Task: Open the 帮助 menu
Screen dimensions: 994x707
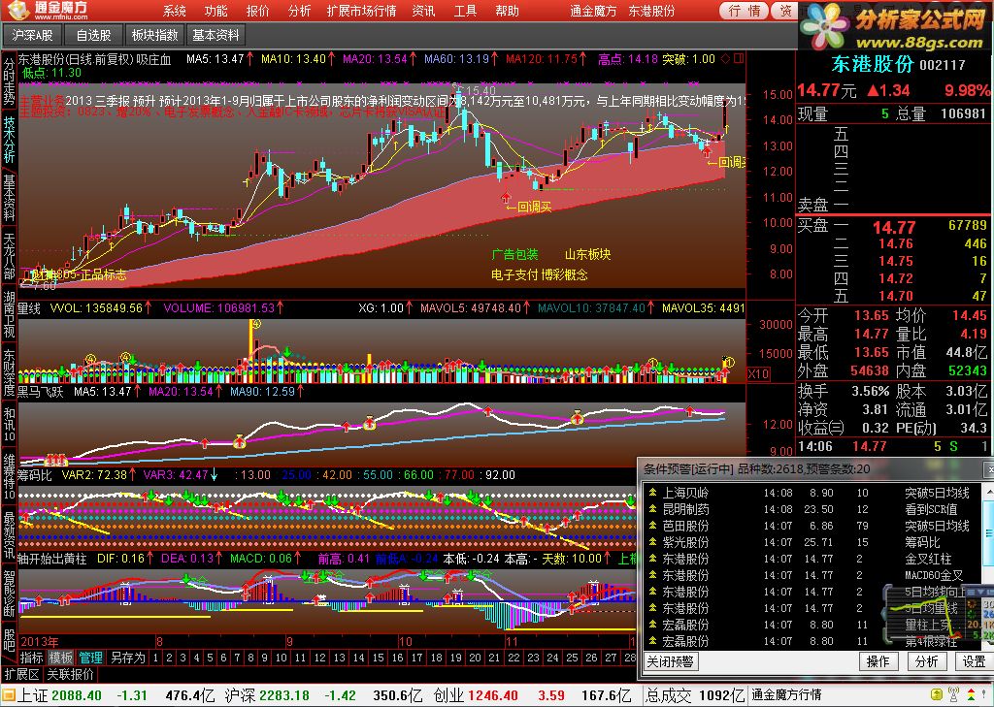Action: [x=507, y=11]
